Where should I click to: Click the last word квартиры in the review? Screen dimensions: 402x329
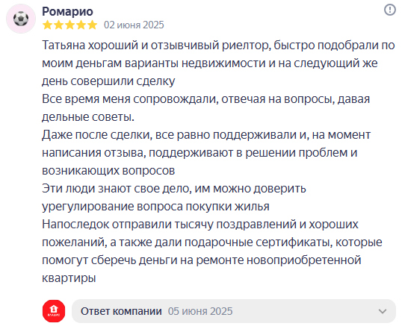pyautogui.click(x=69, y=278)
